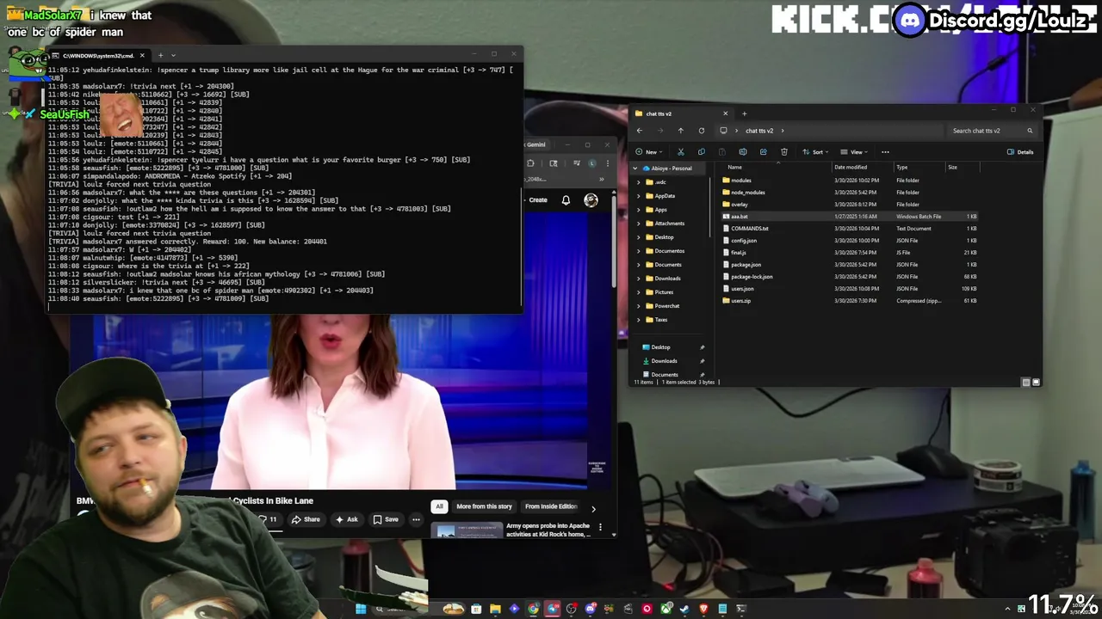
Task: Open OBS Studio from the taskbar
Action: pyautogui.click(x=571, y=609)
